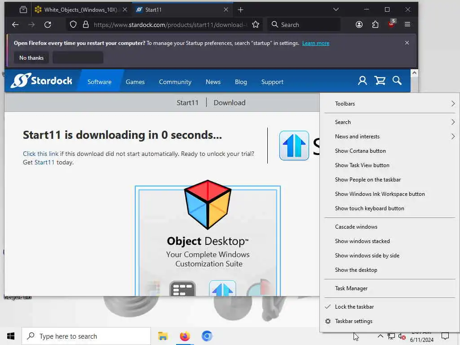
Task: Focus the Firefox Search box
Action: [x=304, y=25]
